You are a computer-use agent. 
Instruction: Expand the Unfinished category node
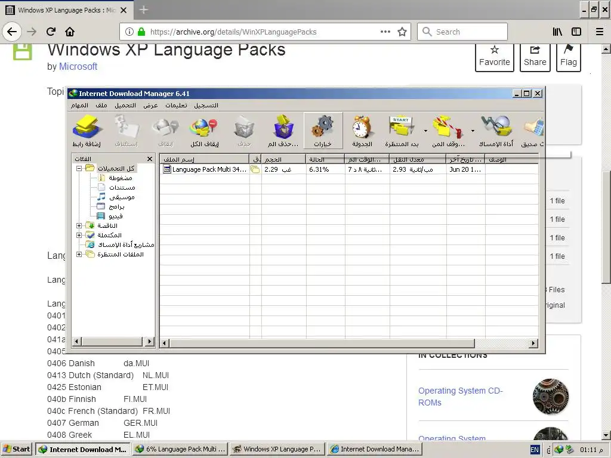(79, 226)
